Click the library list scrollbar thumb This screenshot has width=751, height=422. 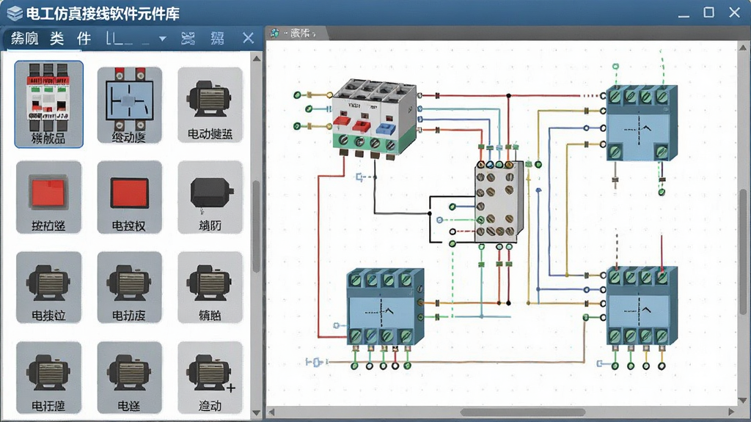click(x=257, y=226)
